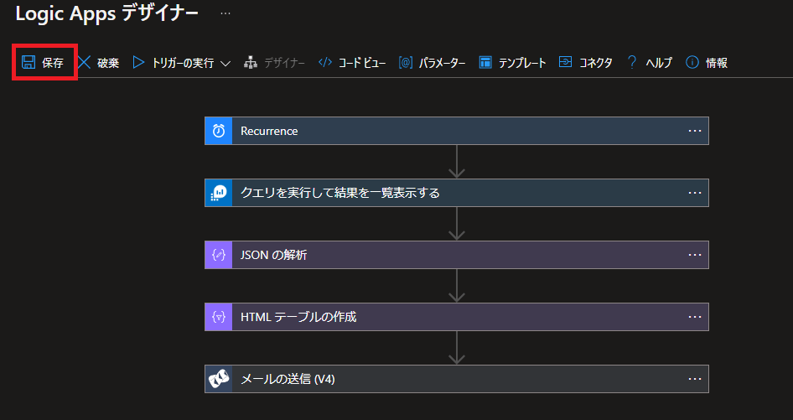The image size is (793, 420).
Task: Open the ellipsis next to page title
Action: [225, 13]
